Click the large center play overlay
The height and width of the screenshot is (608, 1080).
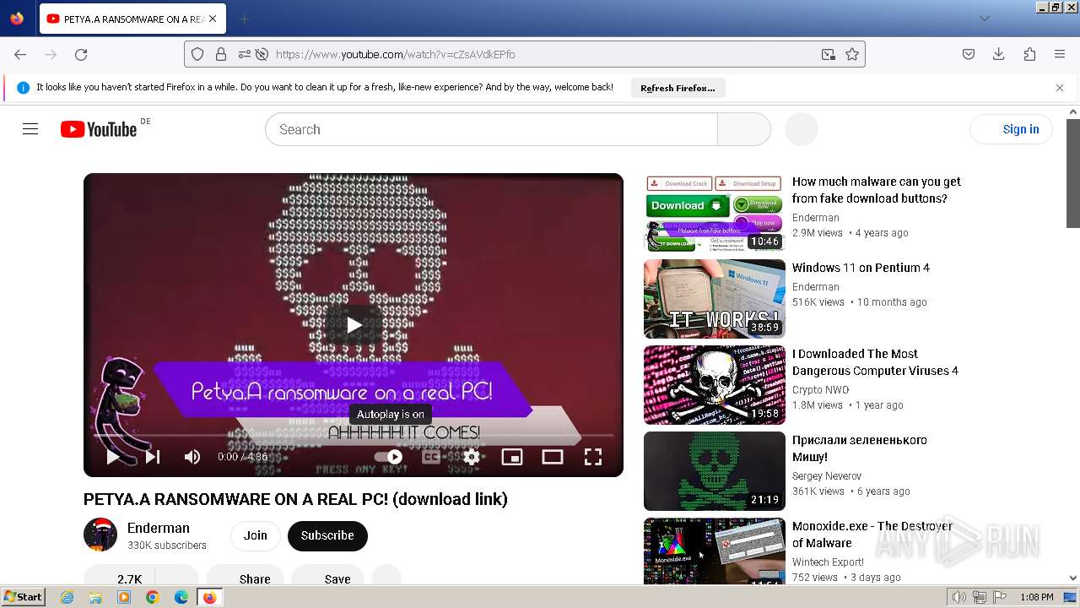[354, 325]
